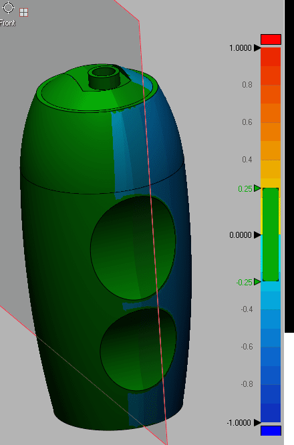Click the Front view label
The image size is (294, 445).
point(7,23)
